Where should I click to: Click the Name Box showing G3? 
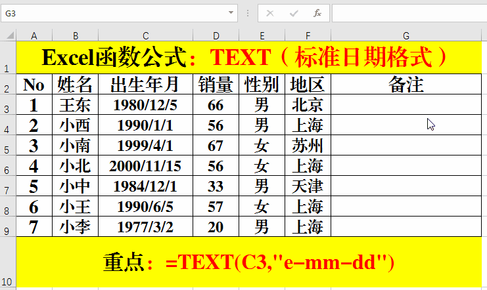119,13
